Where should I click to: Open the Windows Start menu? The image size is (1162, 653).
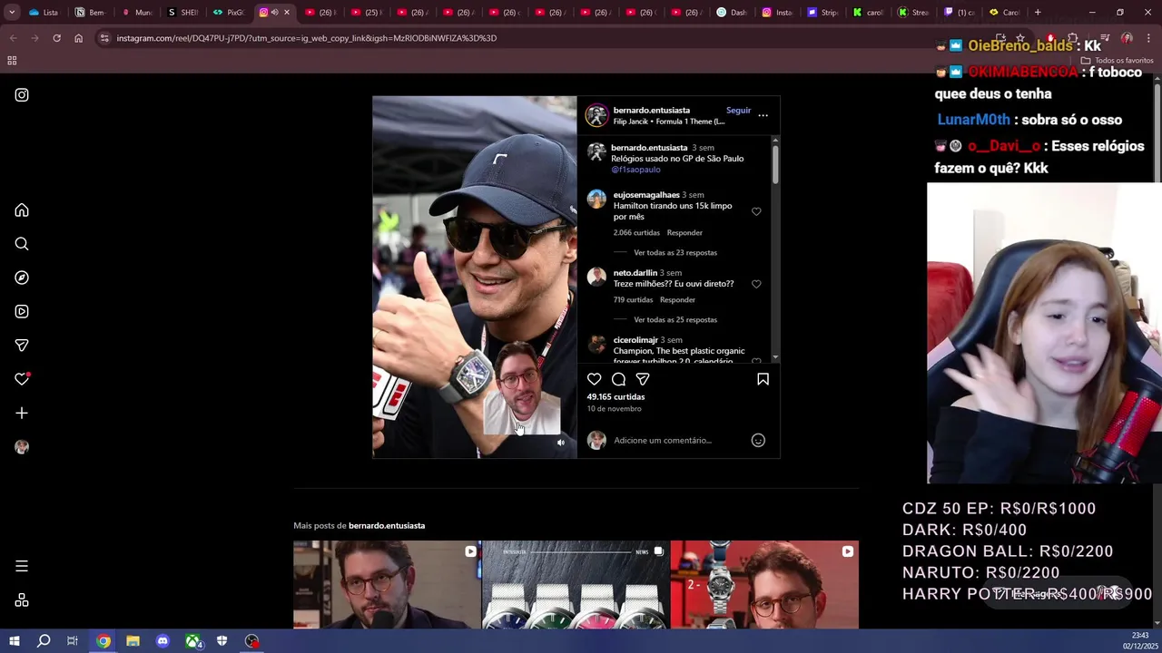point(14,641)
